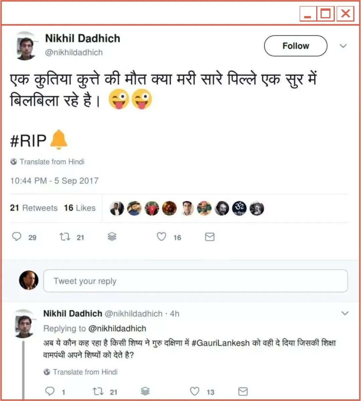Send main tweet via envelope icon
This screenshot has width=361, height=401.
pos(210,237)
